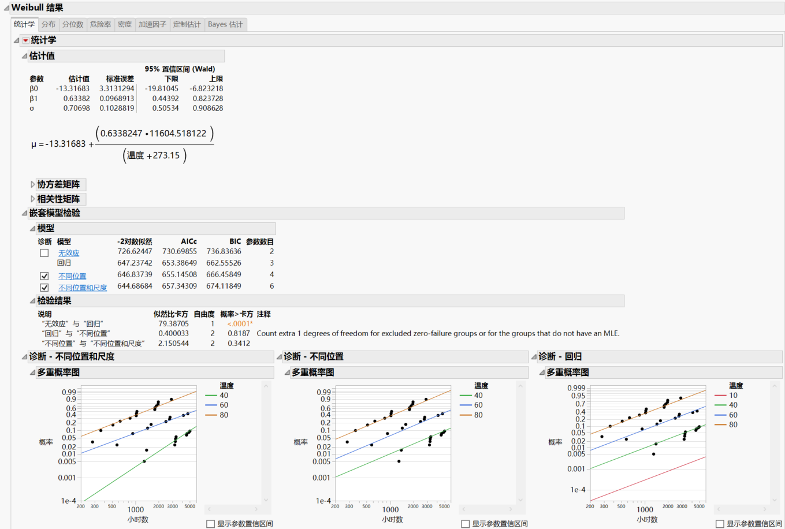Click the 无效应 model link
The width and height of the screenshot is (785, 529).
pyautogui.click(x=69, y=252)
